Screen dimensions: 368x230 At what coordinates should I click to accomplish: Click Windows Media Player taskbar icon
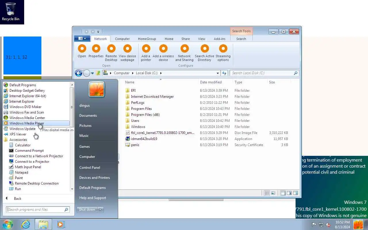[x=61, y=224]
